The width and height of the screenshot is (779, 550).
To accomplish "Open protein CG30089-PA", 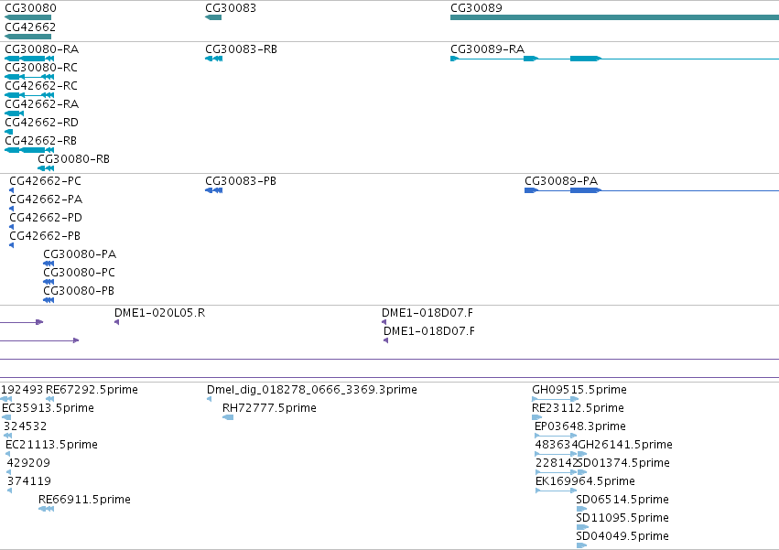I will [x=561, y=181].
